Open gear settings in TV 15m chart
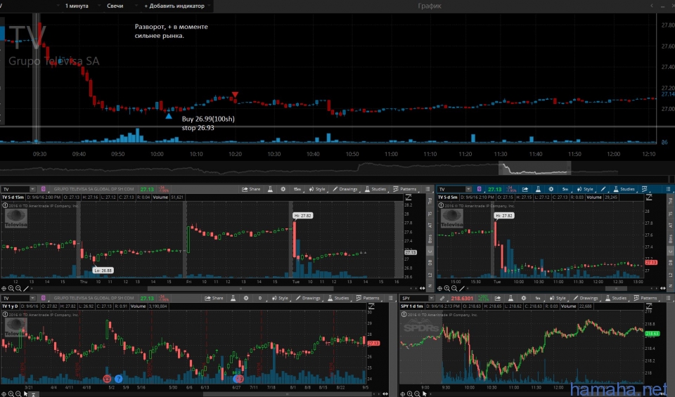The image size is (675, 397). coord(283,189)
